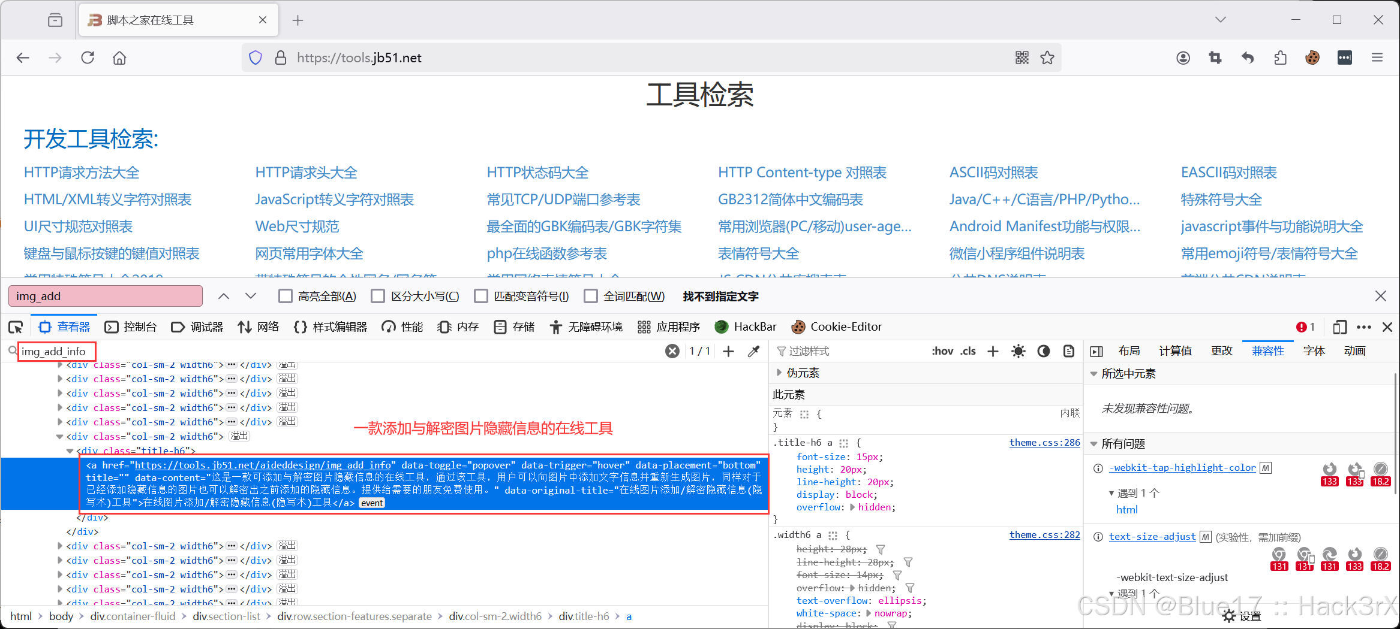Open -webkit-tap-highlight-color issue link
The image size is (1400, 629).
[1182, 468]
